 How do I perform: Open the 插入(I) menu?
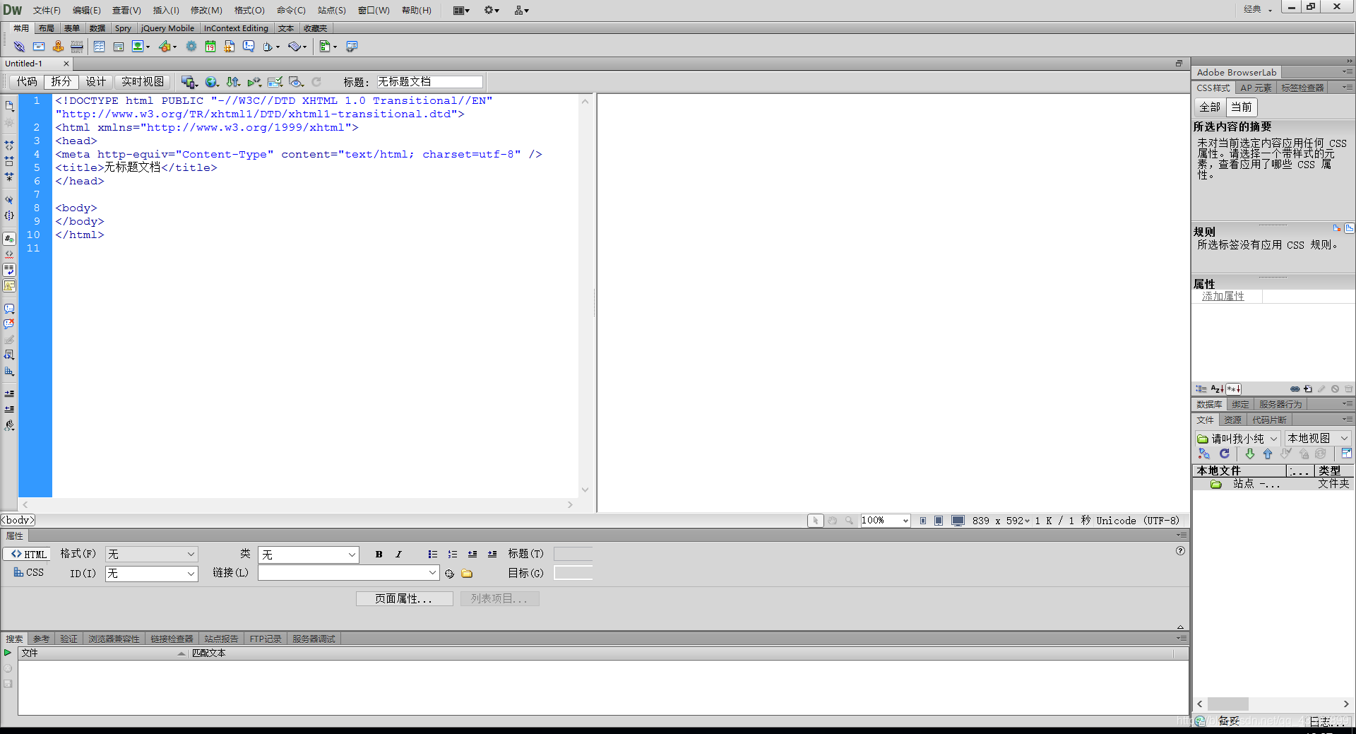pos(166,11)
